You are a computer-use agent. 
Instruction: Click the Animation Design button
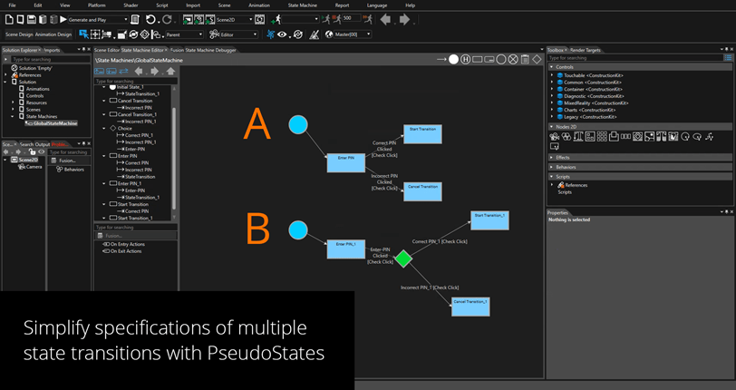[x=53, y=34]
